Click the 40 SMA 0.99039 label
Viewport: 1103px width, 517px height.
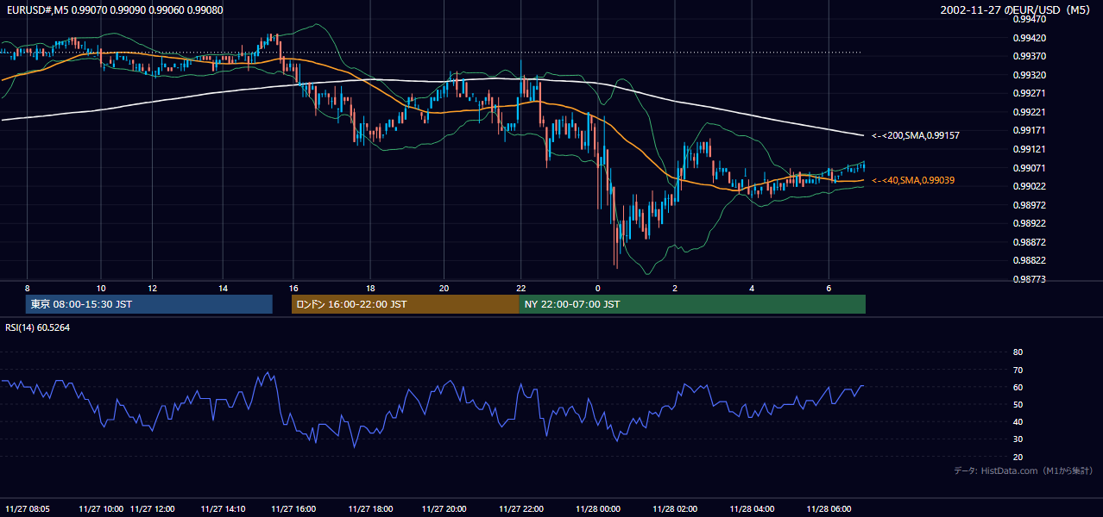pyautogui.click(x=913, y=180)
